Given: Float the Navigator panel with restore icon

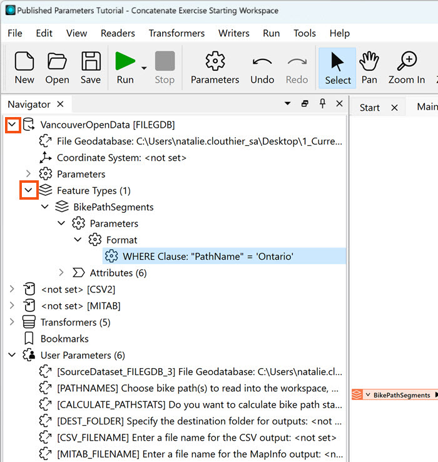Looking at the screenshot, I should (x=305, y=103).
